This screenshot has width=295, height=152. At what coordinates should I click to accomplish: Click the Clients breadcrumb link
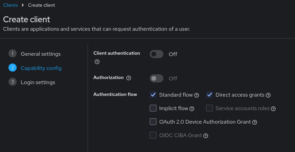[x=10, y=5]
